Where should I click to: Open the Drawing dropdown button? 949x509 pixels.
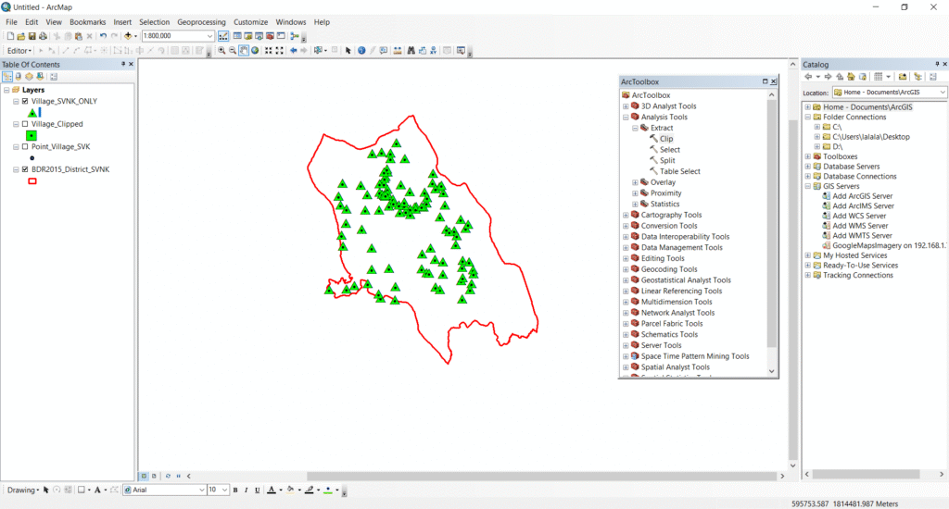tap(23, 490)
